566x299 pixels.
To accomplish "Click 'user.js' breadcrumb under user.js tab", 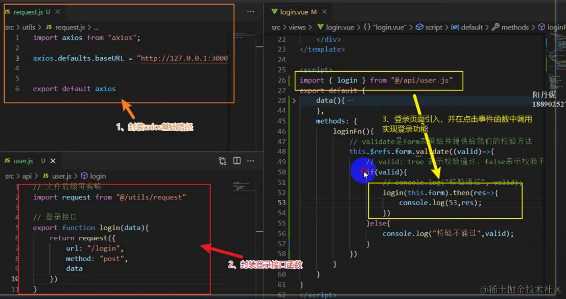I will tap(62, 176).
